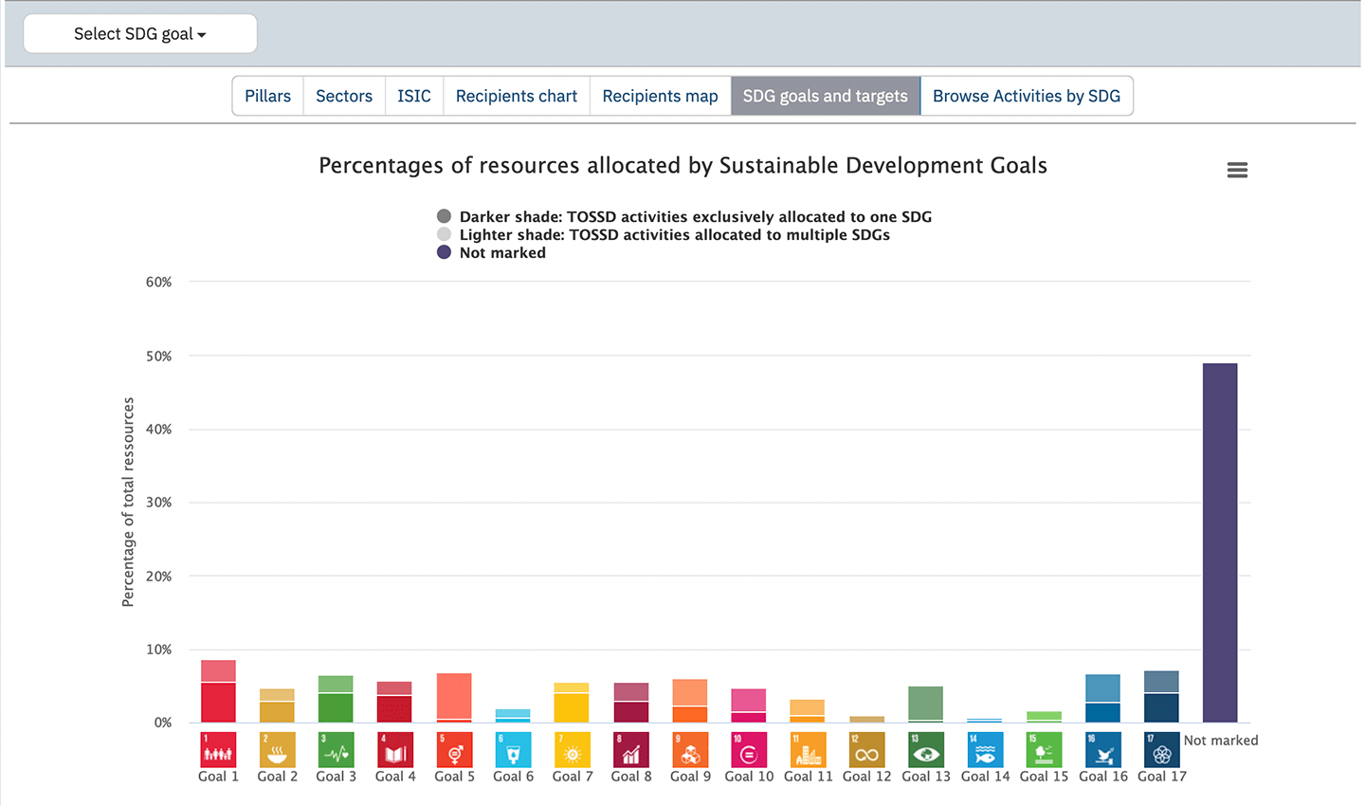Click the Goal 14 fish icon
The width and height of the screenshot is (1365, 806).
point(985,749)
